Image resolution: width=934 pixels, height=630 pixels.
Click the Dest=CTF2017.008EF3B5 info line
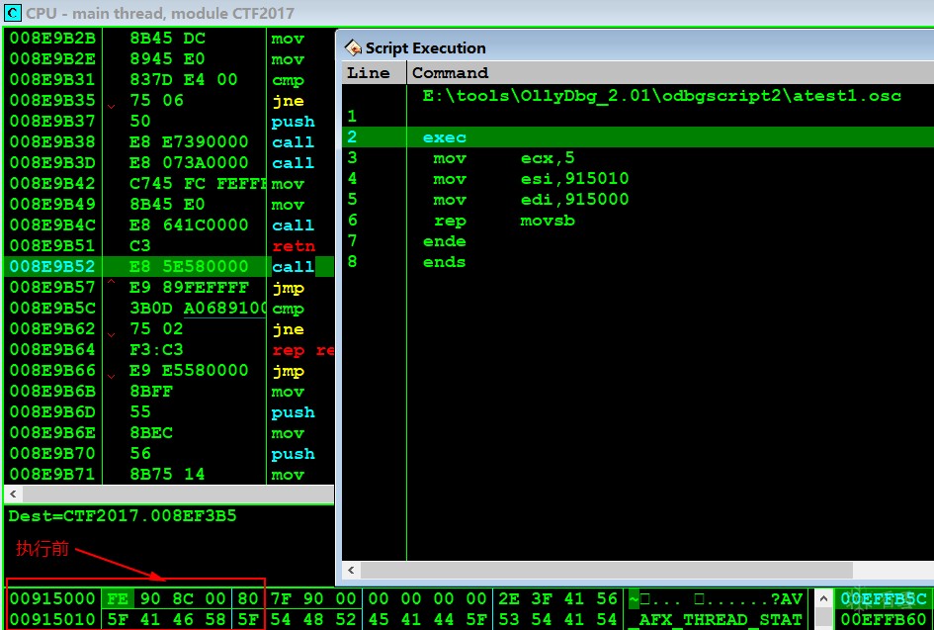123,515
